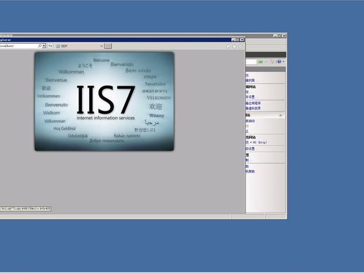Open Favorites star icon in Internet Explorer
Screen dimensions: 364x273
coord(234,46)
